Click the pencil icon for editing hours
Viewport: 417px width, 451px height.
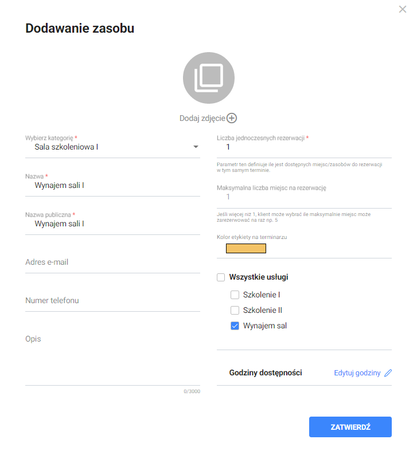click(x=388, y=373)
